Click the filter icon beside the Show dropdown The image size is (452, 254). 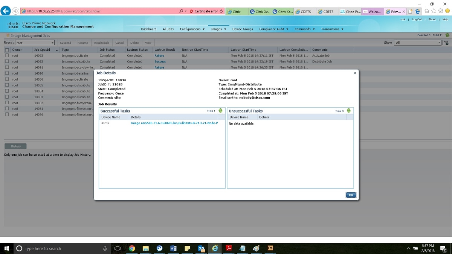coord(446,43)
